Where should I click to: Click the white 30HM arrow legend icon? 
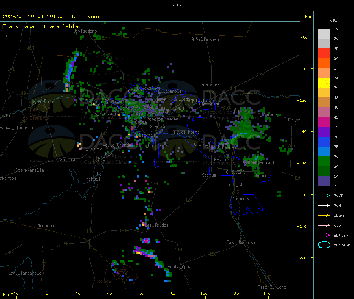pos(324,205)
